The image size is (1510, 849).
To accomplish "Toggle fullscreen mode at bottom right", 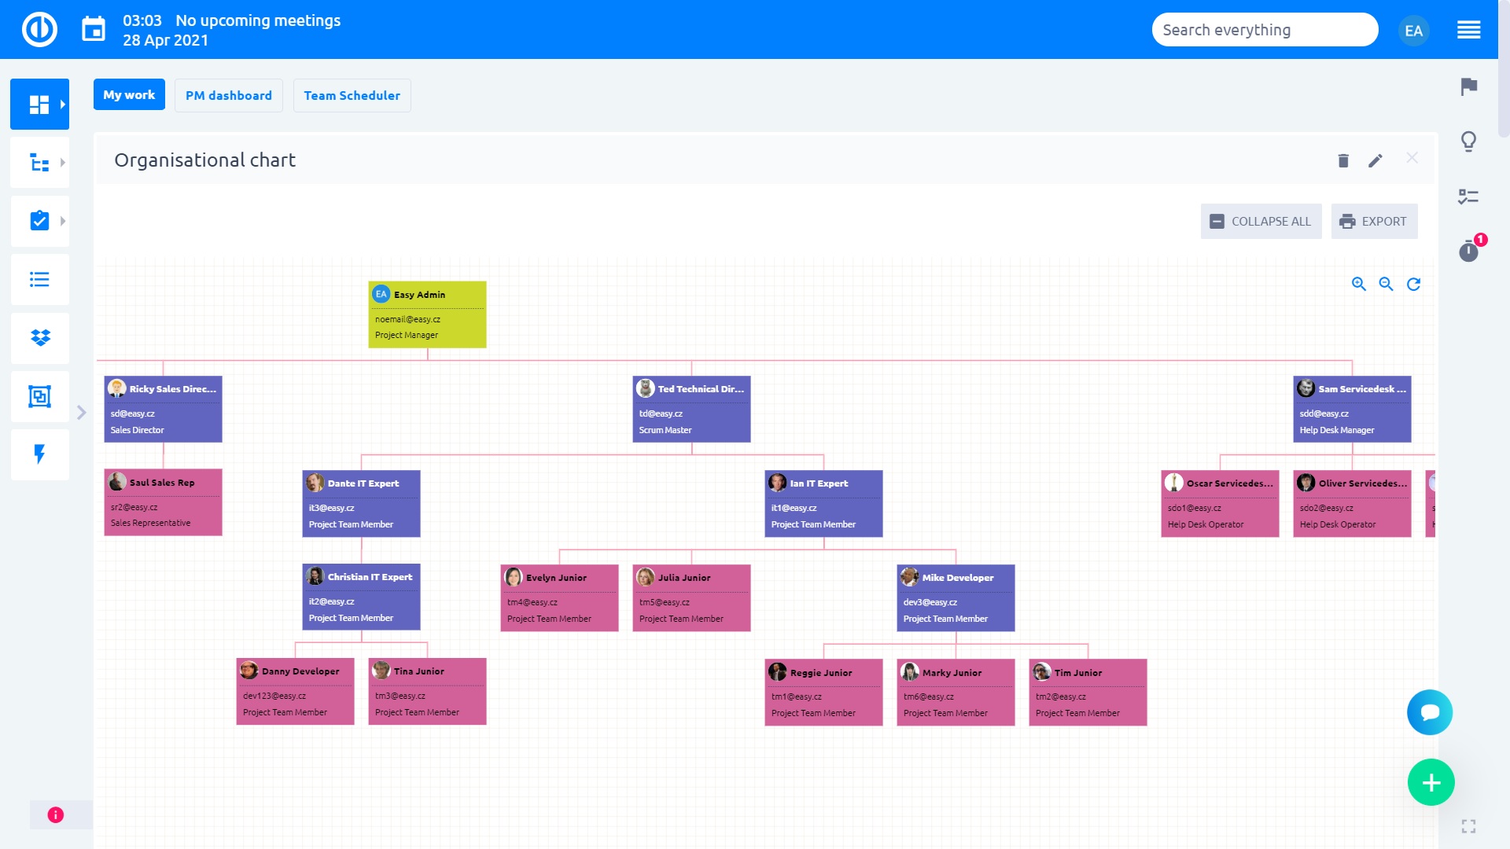I will [x=1468, y=826].
